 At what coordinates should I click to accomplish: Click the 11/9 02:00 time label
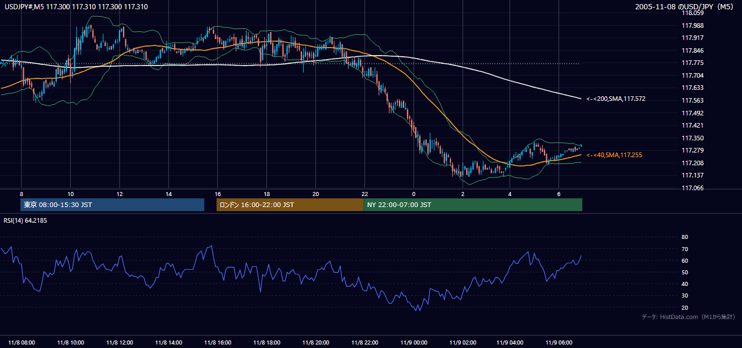point(462,342)
